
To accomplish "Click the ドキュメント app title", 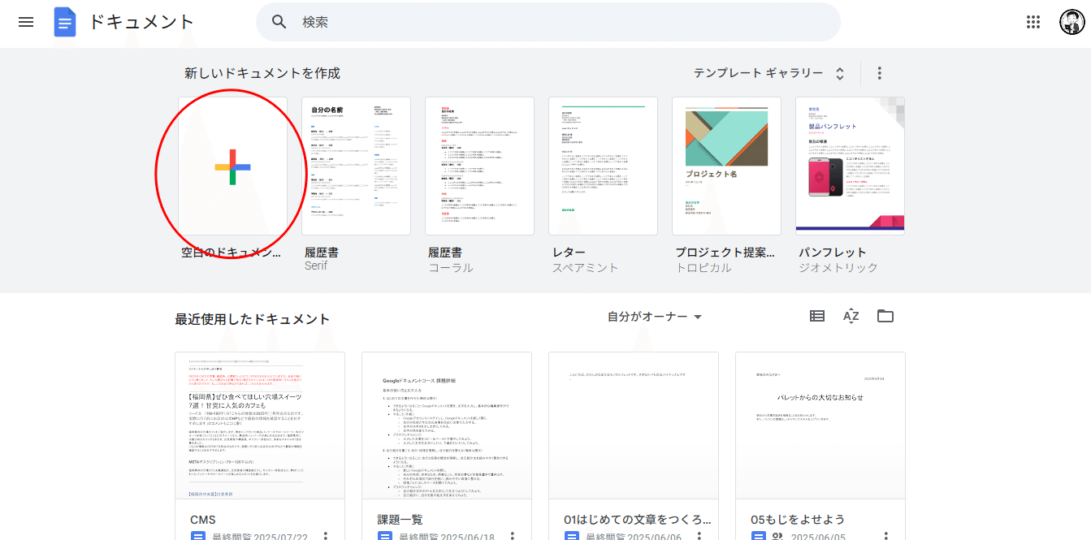I will point(141,22).
